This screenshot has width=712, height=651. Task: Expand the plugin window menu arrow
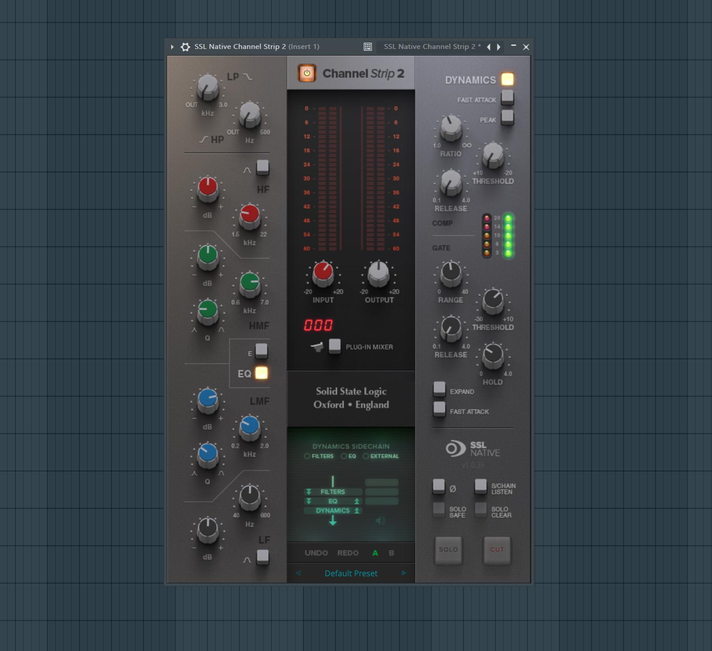tap(172, 47)
